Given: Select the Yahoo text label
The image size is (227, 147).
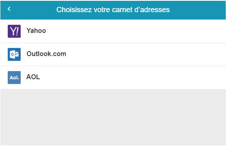Looking at the screenshot, I should click(36, 31).
